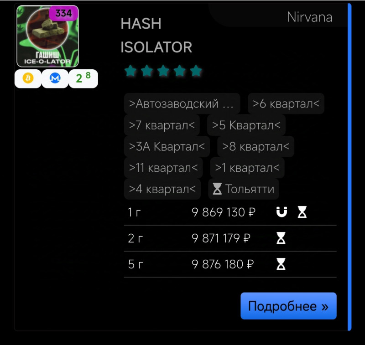Click the hourglass icon in the 1 г row

(x=302, y=212)
